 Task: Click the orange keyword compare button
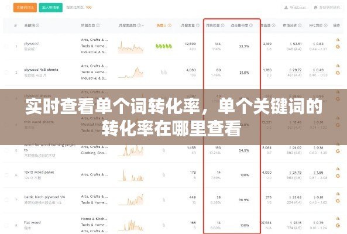(25, 8)
